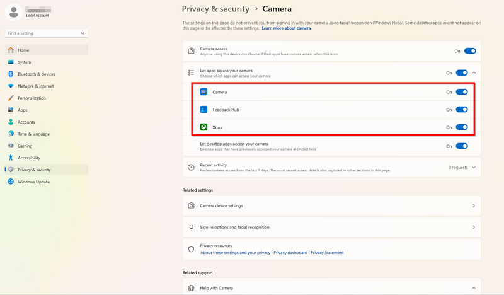Image resolution: width=504 pixels, height=295 pixels.
Task: Disable camera access for Feedback Hub
Action: point(462,110)
